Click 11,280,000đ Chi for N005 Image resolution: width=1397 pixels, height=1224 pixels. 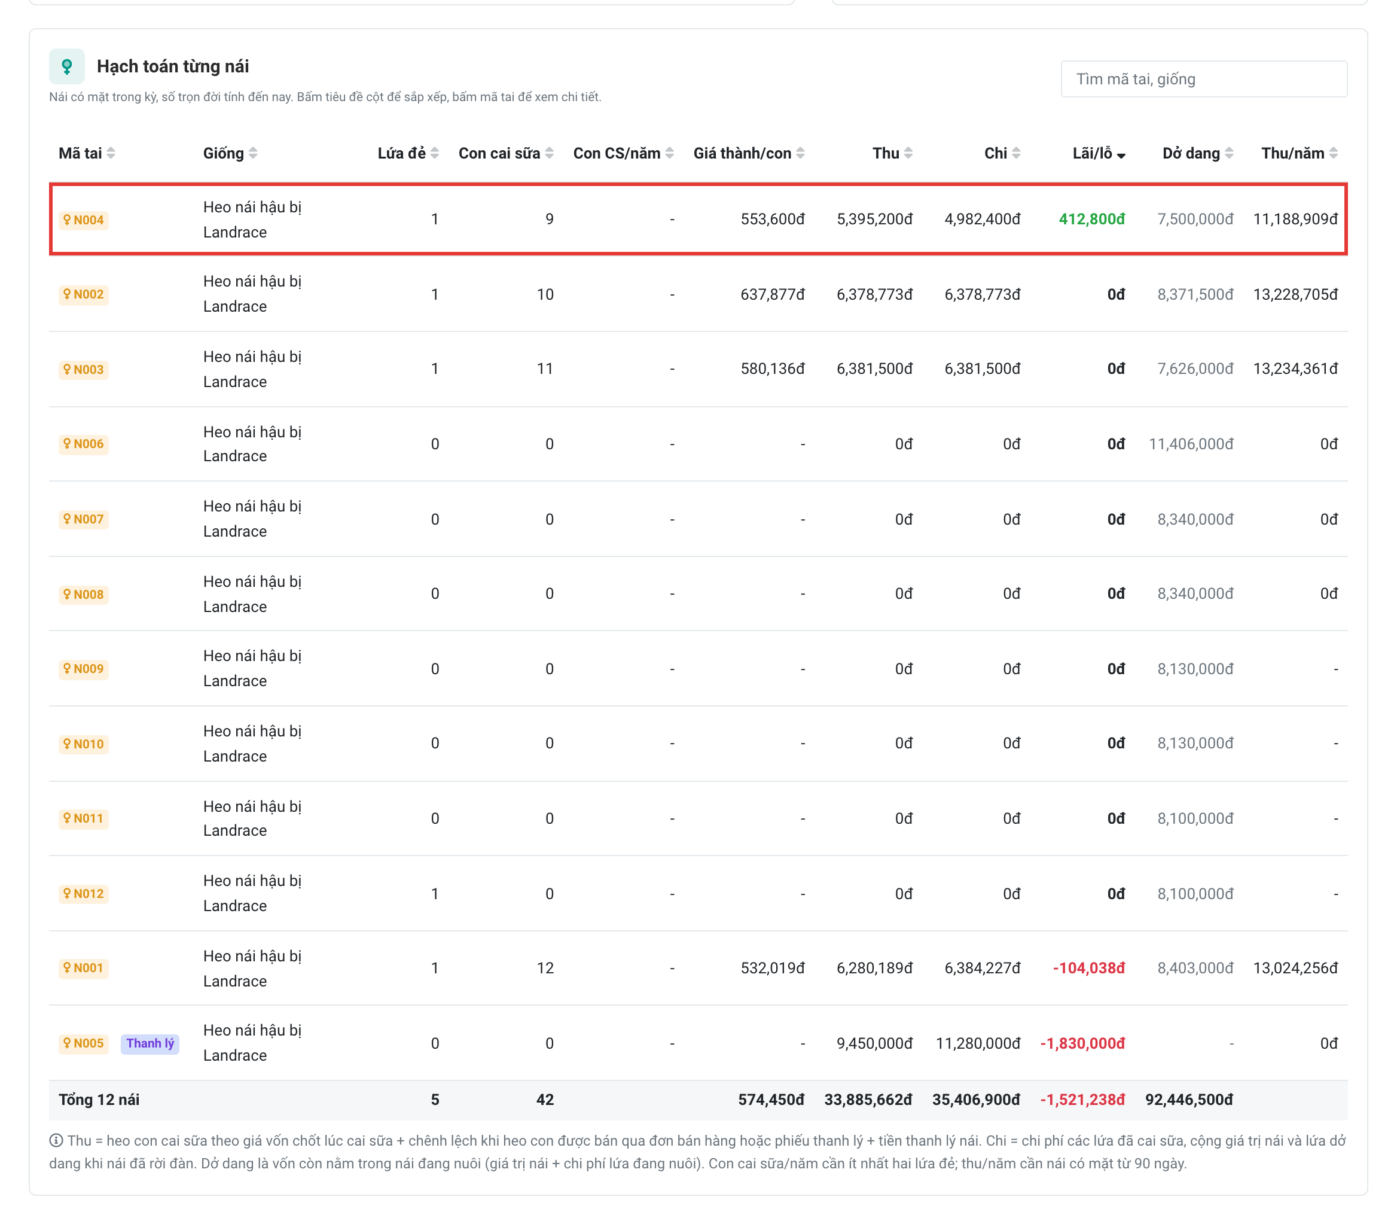[x=978, y=1043]
